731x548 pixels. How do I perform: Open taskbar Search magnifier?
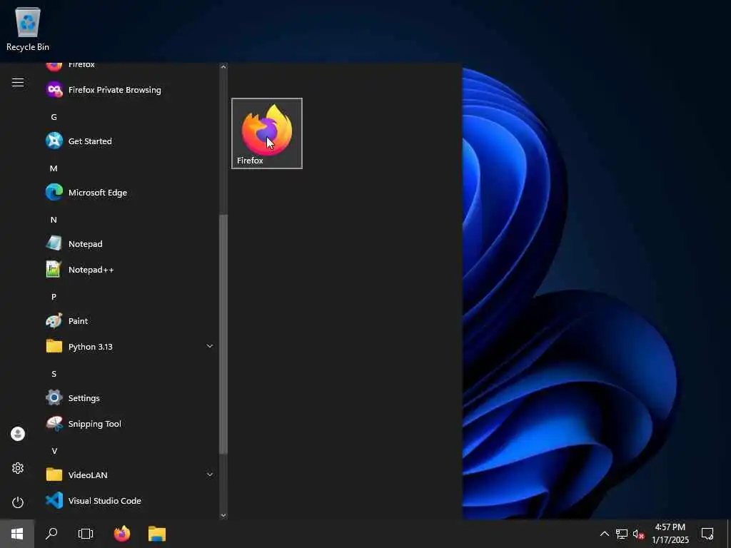[51, 534]
